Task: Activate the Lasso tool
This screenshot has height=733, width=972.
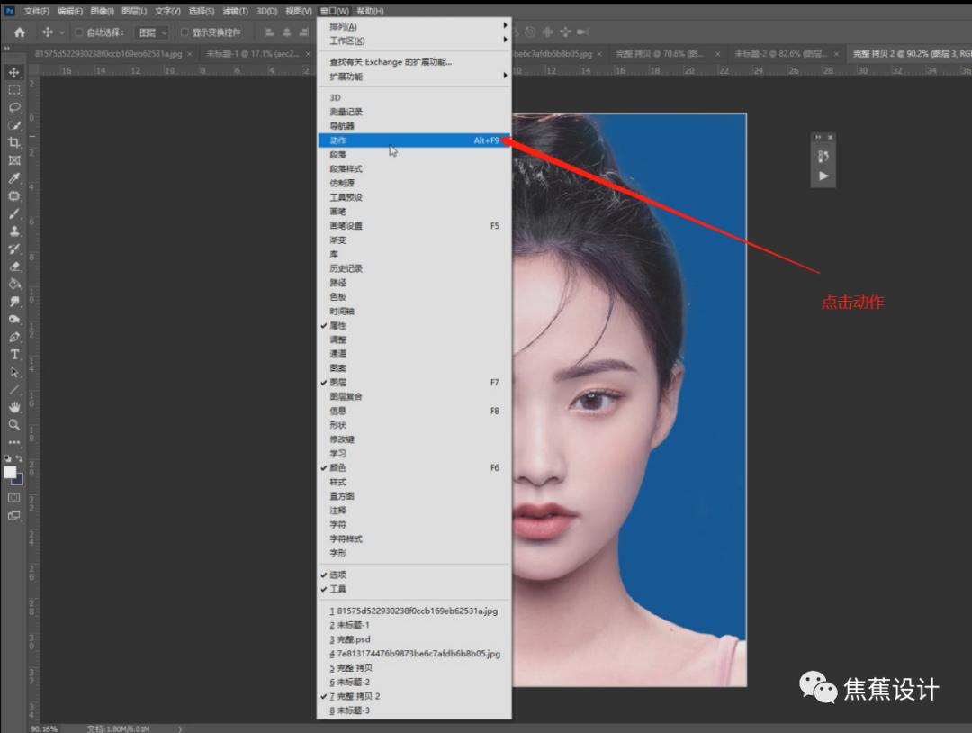Action: point(13,107)
